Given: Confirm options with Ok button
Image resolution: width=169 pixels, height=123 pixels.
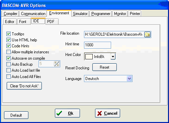Looking at the screenshot, I should (x=67, y=113).
